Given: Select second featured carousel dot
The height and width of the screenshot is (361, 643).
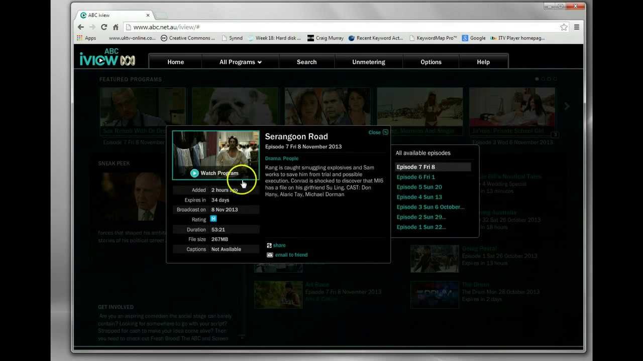Looking at the screenshot, I should point(543,79).
